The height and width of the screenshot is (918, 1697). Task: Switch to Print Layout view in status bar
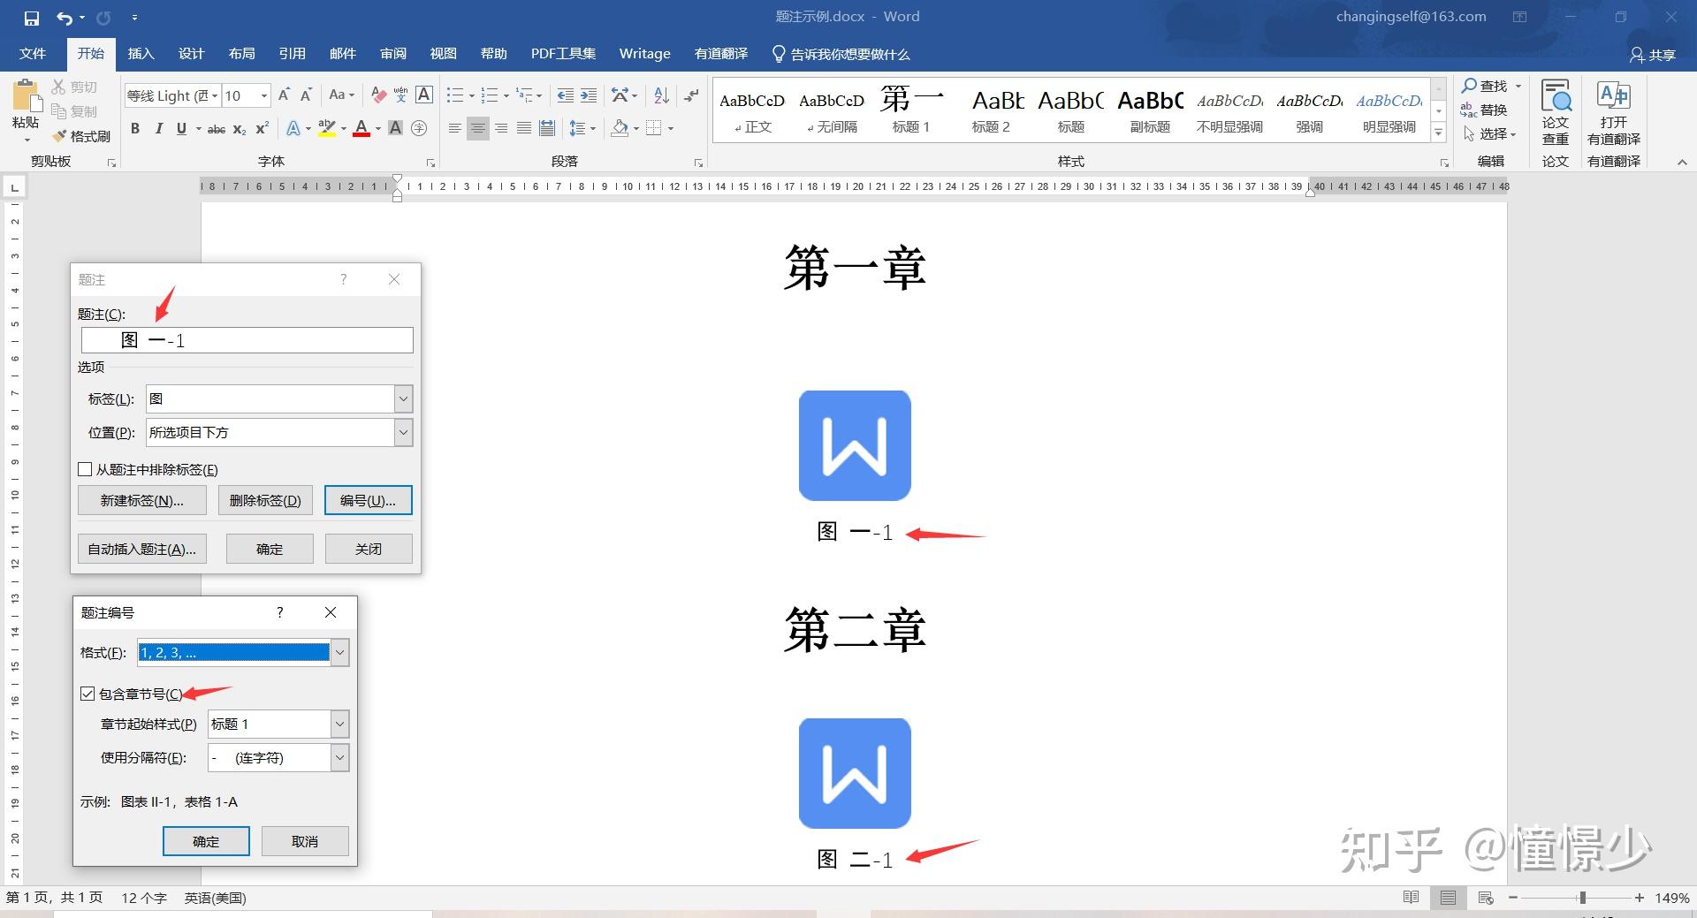(1448, 898)
